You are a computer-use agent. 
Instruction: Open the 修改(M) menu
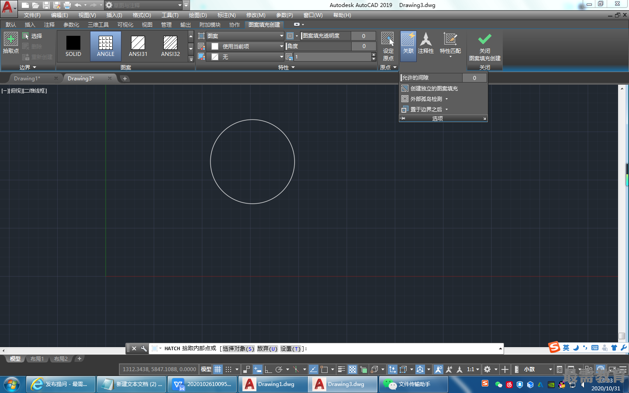tap(256, 15)
